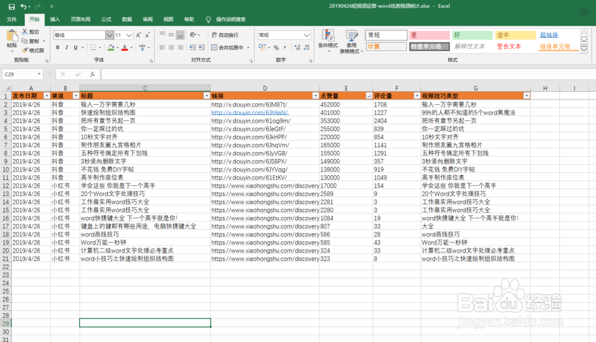Click the text Orientation icon
596x342 pixels.
(193, 35)
